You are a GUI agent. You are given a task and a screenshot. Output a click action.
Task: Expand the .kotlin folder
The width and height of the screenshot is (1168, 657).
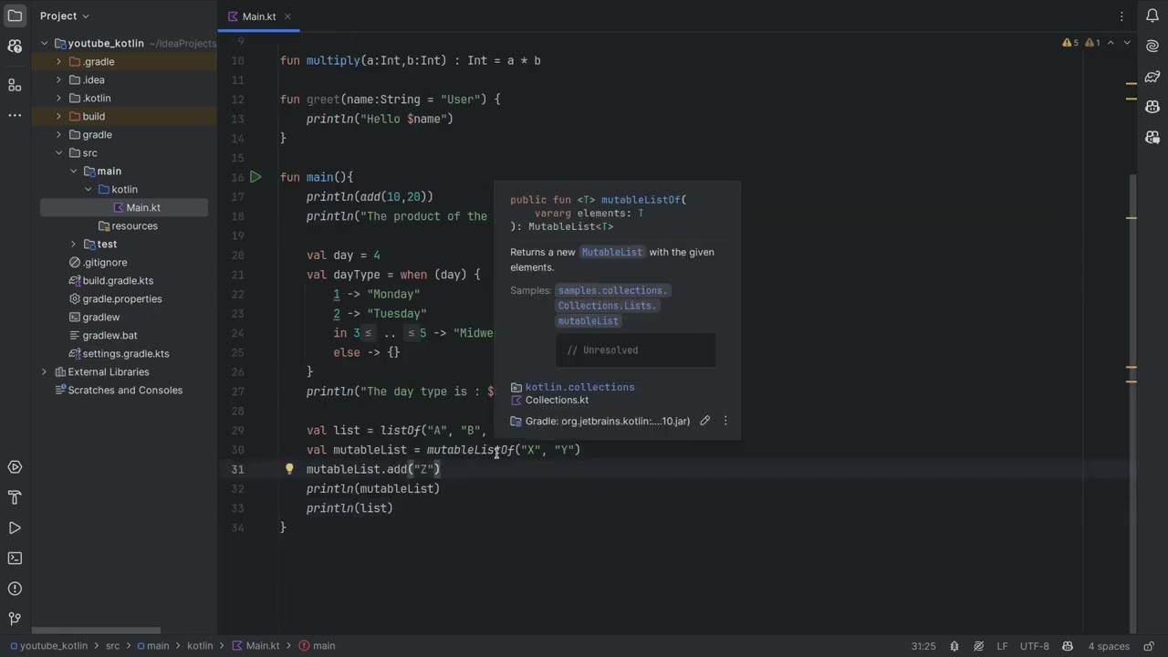[x=58, y=98]
